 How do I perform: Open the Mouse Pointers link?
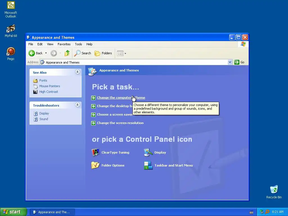tap(49, 86)
